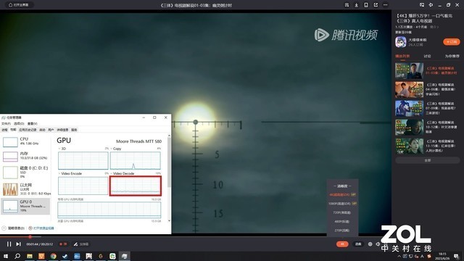Switch to Users tab in Task Manager
Viewport: 464px width, 261px height.
pos(51,130)
